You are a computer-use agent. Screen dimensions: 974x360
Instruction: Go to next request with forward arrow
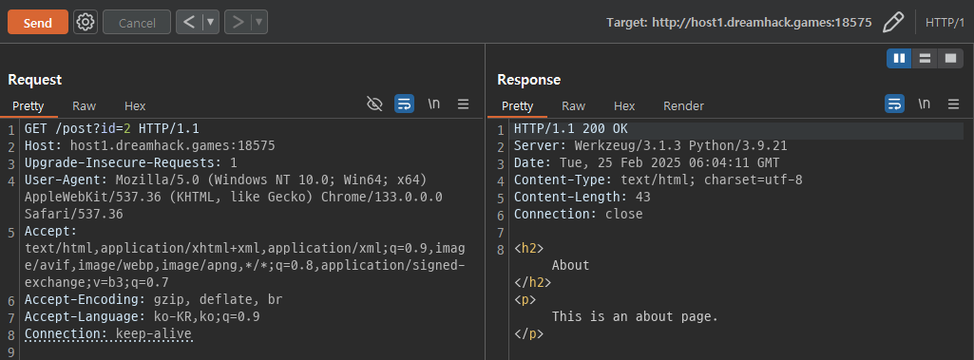point(238,23)
